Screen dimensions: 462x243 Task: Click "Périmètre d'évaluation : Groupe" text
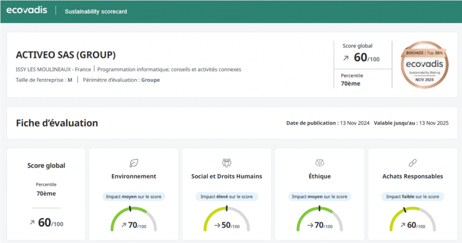point(121,80)
